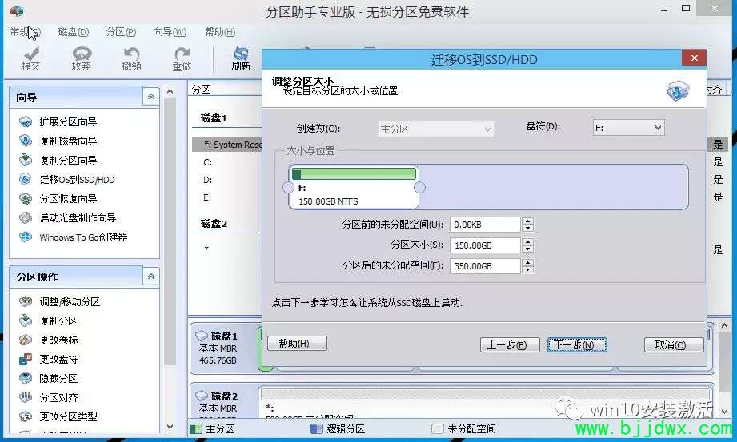Image resolution: width=737 pixels, height=442 pixels.
Task: Select the 更改分区类型 operation icon
Action: click(26, 416)
